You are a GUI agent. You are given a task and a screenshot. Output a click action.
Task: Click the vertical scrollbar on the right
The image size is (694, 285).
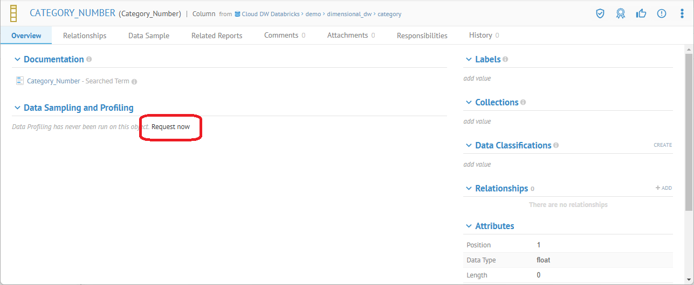point(689,132)
